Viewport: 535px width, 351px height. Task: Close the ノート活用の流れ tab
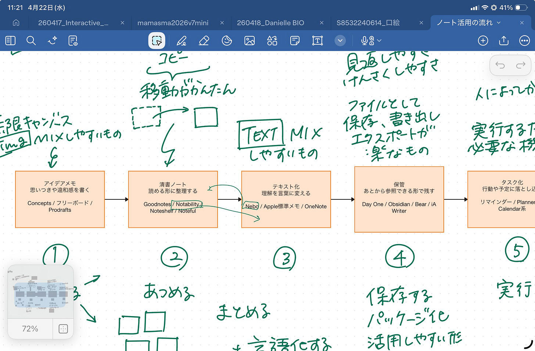pos(522,23)
